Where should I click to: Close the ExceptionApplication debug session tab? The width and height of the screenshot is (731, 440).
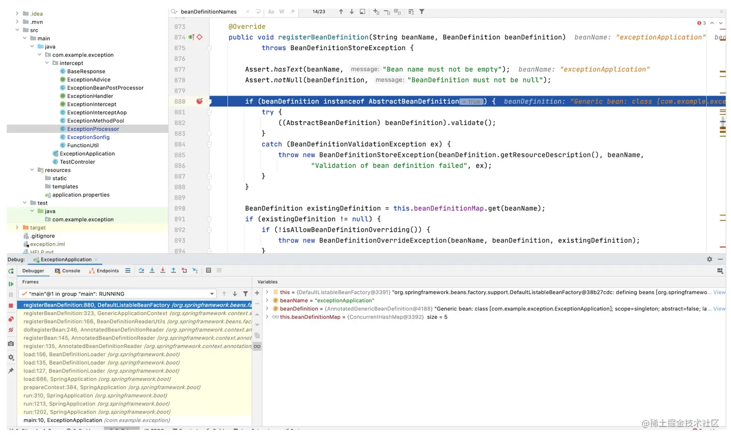96,259
